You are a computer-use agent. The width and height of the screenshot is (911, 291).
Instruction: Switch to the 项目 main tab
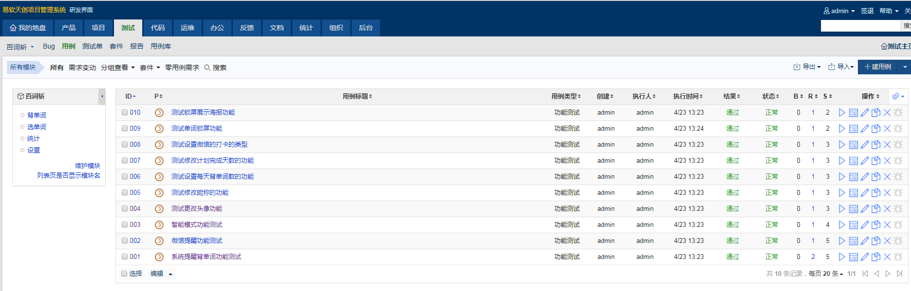(x=98, y=28)
